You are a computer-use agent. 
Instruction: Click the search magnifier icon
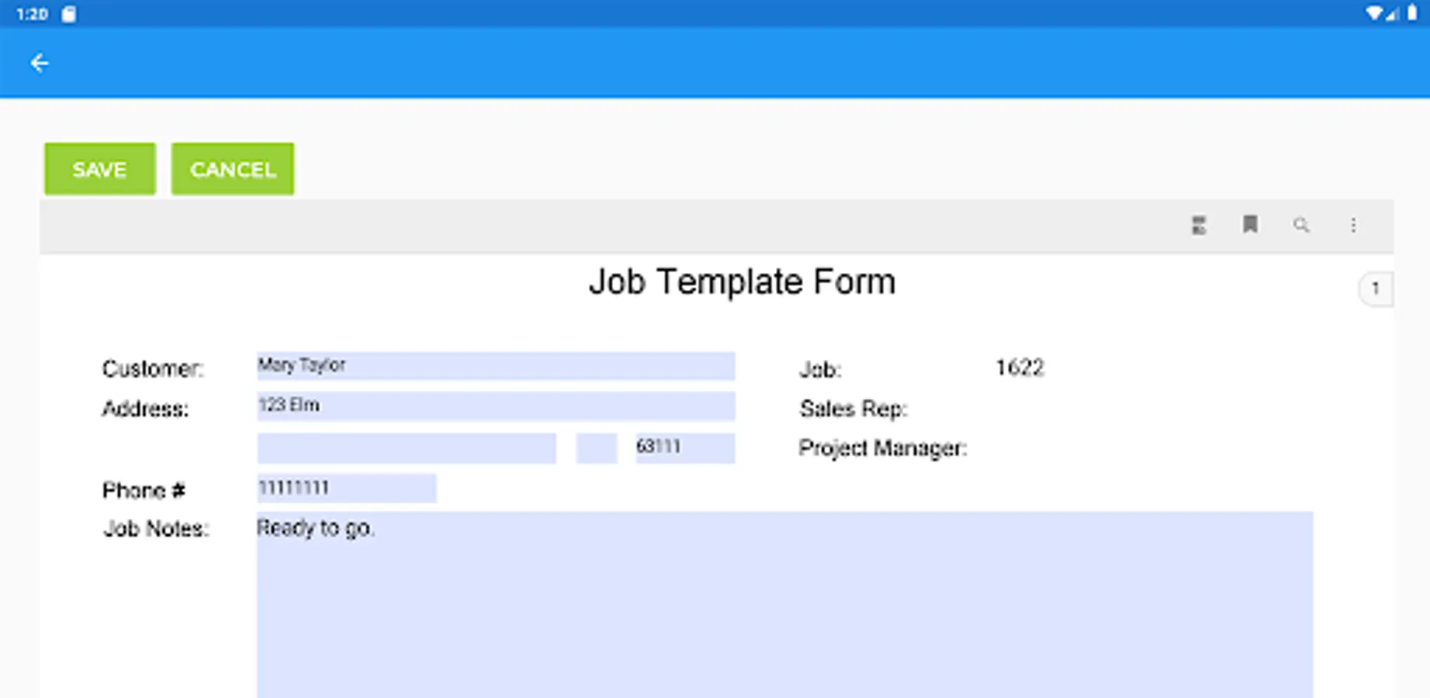[x=1301, y=225]
